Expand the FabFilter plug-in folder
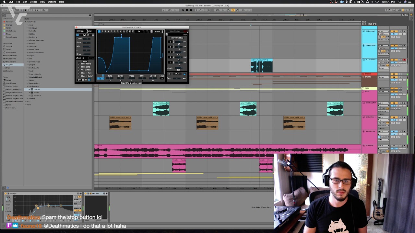415x233 pixels. pyautogui.click(x=27, y=34)
